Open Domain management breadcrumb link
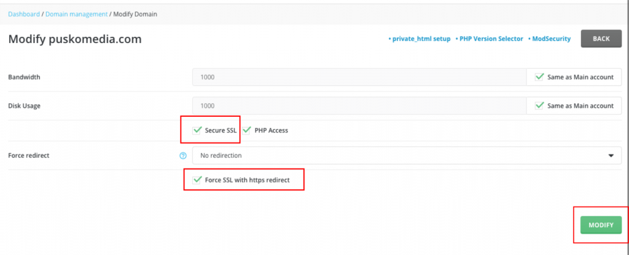The height and width of the screenshot is (255, 629). click(x=77, y=14)
